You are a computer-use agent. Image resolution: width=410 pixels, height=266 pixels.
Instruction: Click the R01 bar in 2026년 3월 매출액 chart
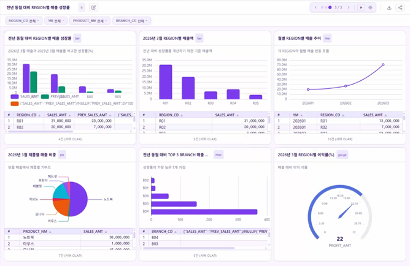[166, 82]
